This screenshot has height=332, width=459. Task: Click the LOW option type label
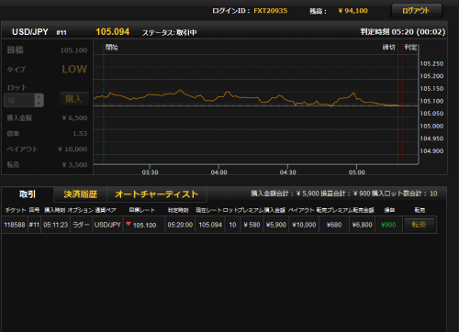tap(74, 69)
